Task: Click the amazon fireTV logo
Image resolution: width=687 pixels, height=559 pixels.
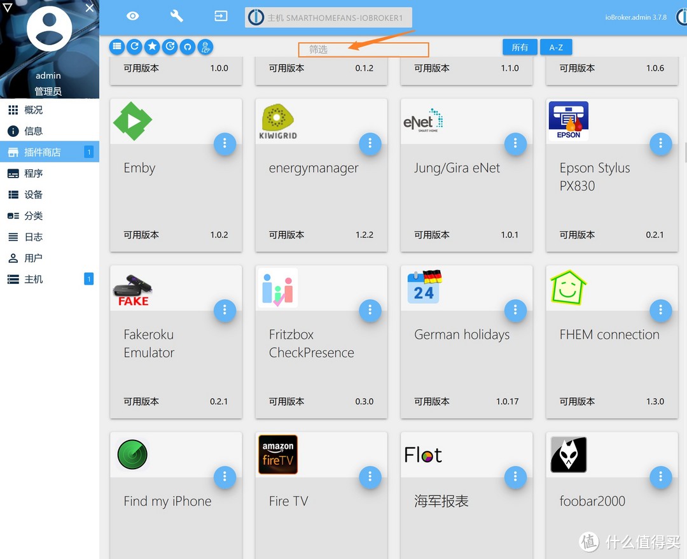Action: point(278,455)
